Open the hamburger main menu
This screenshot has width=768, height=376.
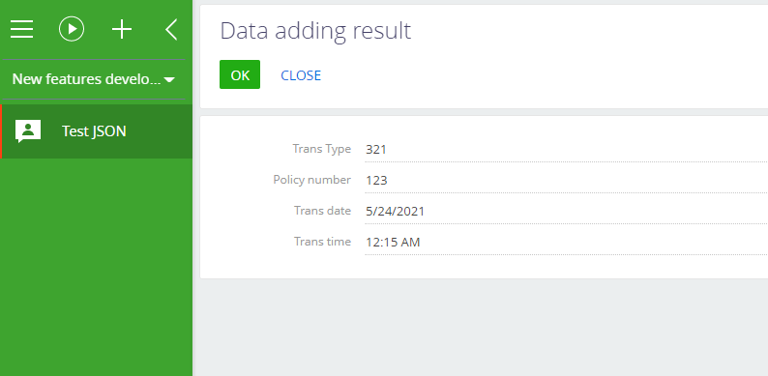click(21, 29)
